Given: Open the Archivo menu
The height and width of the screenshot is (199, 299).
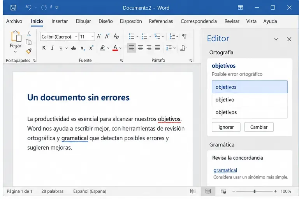Looking at the screenshot, I should click(x=14, y=21).
